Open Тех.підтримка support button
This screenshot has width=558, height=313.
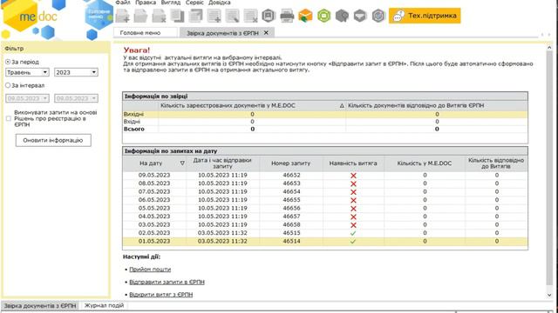click(425, 16)
